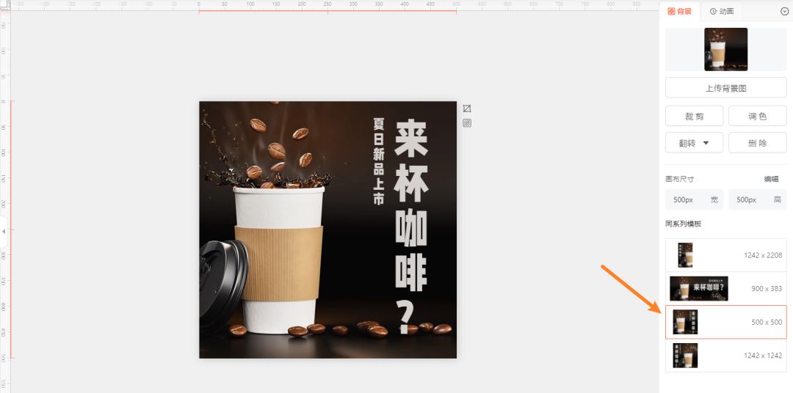
Task: Click the 删除 delete button
Action: coord(757,143)
